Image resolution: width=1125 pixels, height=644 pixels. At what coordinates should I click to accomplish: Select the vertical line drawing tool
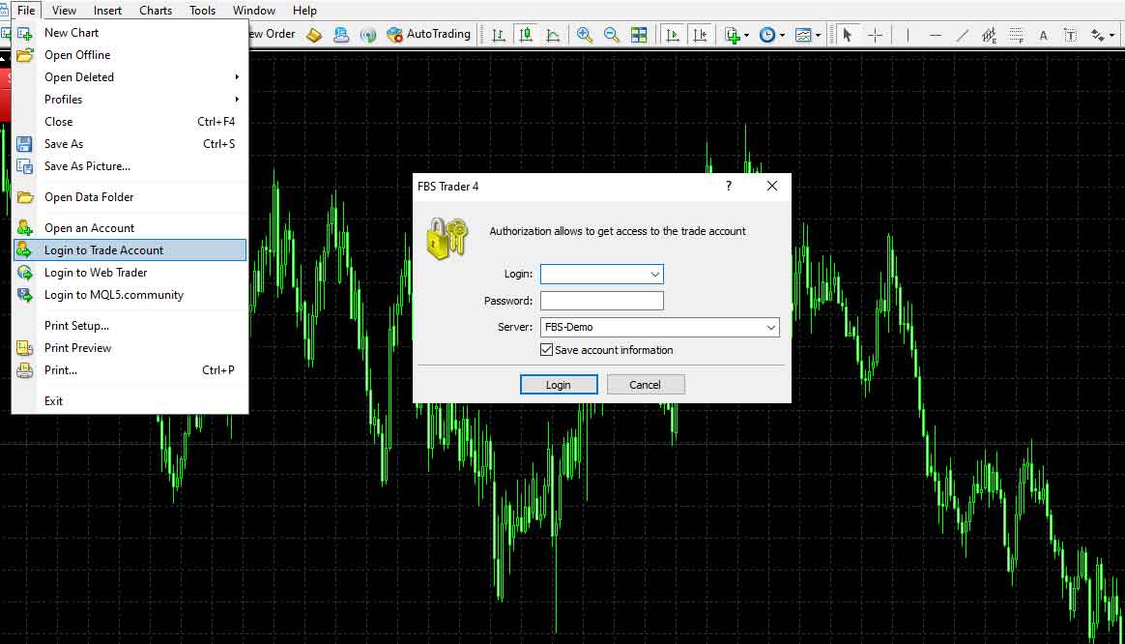[x=908, y=35]
